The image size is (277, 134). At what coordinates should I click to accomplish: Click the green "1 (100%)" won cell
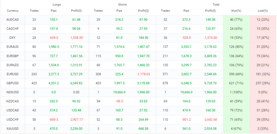[236, 92]
